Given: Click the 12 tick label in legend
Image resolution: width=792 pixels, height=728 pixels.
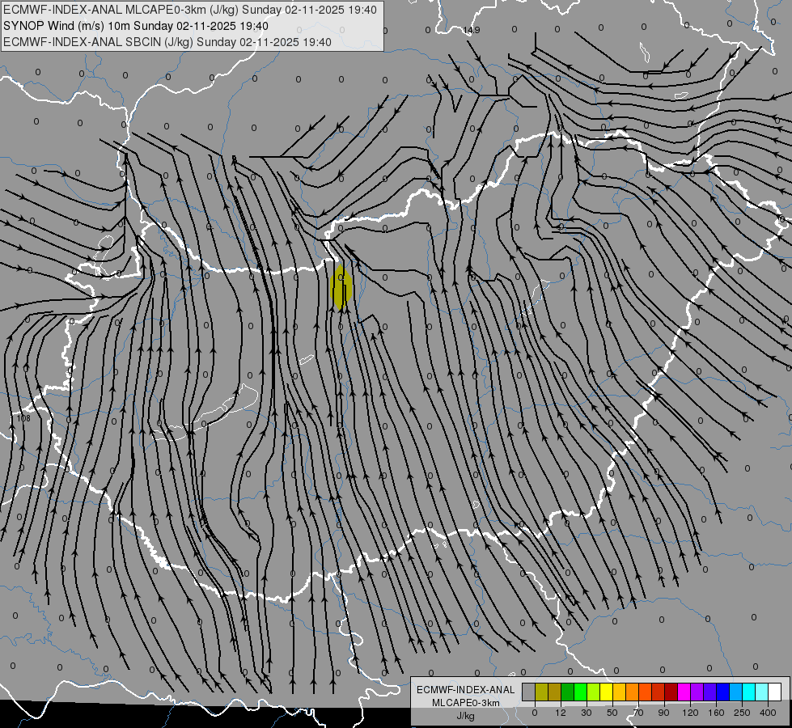Looking at the screenshot, I should [561, 713].
